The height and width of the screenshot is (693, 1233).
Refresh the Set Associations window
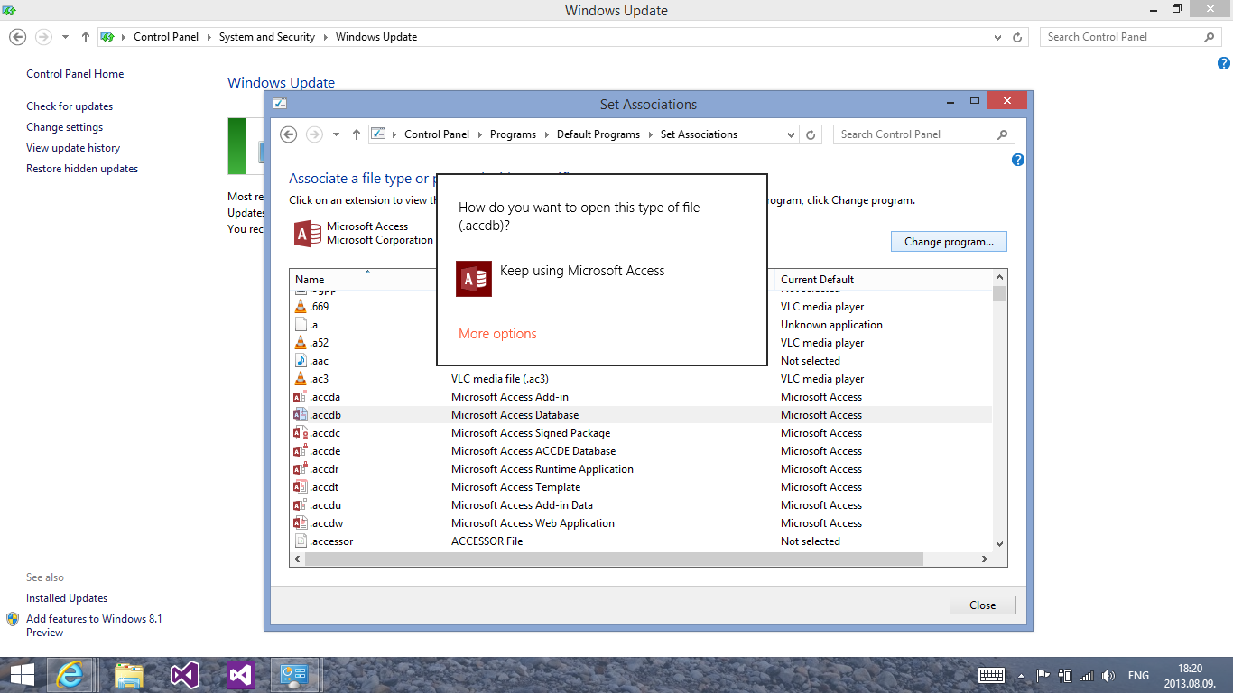pos(811,134)
